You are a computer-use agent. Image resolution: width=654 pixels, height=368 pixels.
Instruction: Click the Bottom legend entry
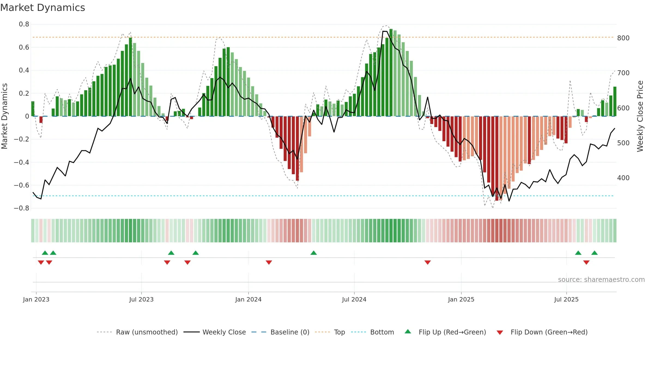coord(373,332)
